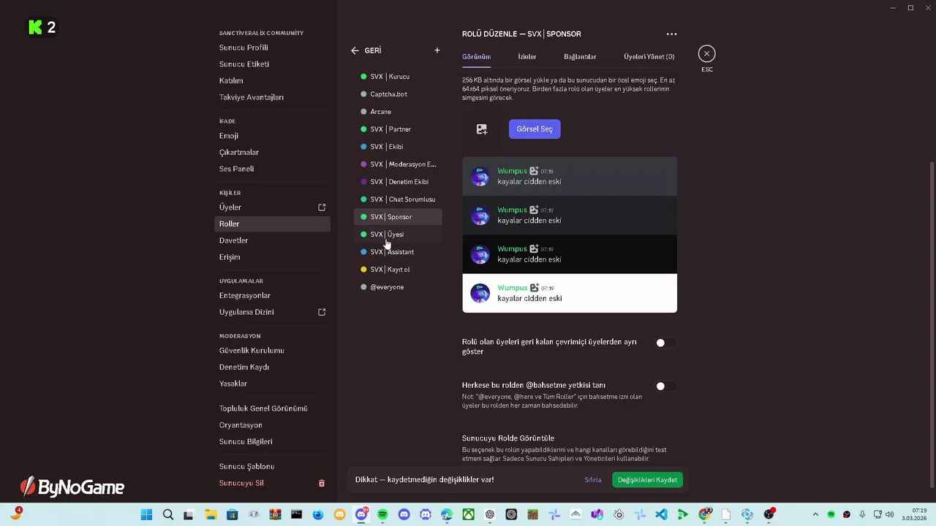936x526 pixels.
Task: Open Spotify from the taskbar
Action: (x=382, y=514)
